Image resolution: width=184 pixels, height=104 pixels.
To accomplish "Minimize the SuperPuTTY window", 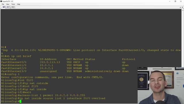I will point(170,1).
